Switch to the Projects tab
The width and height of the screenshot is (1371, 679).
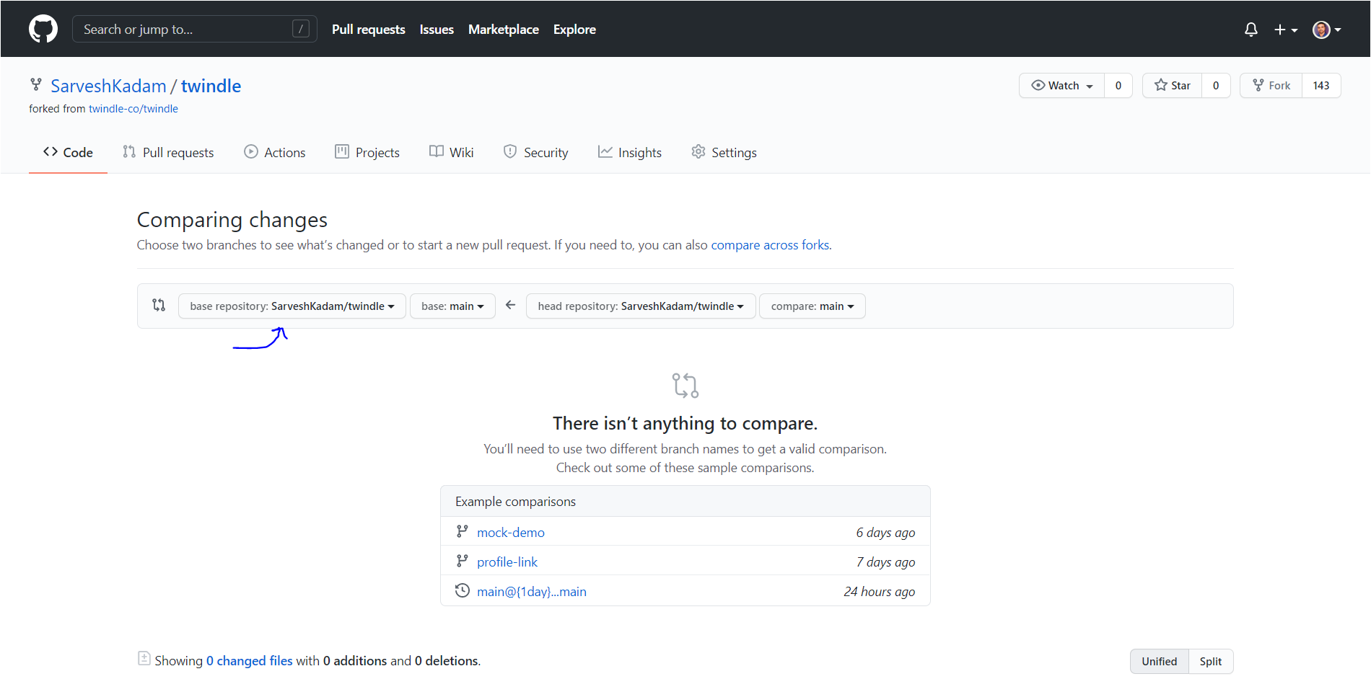coord(367,152)
